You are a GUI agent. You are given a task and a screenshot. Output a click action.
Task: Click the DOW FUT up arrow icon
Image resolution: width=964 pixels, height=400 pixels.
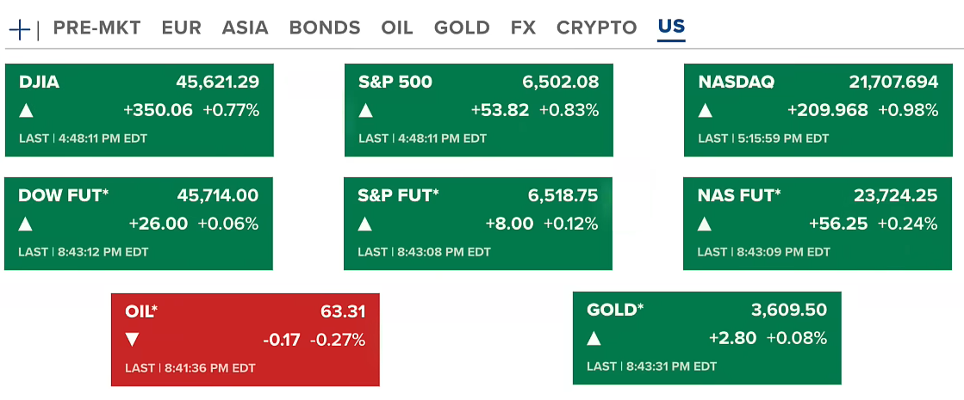pos(27,224)
